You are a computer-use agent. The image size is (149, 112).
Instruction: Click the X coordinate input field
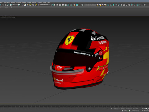116,109
